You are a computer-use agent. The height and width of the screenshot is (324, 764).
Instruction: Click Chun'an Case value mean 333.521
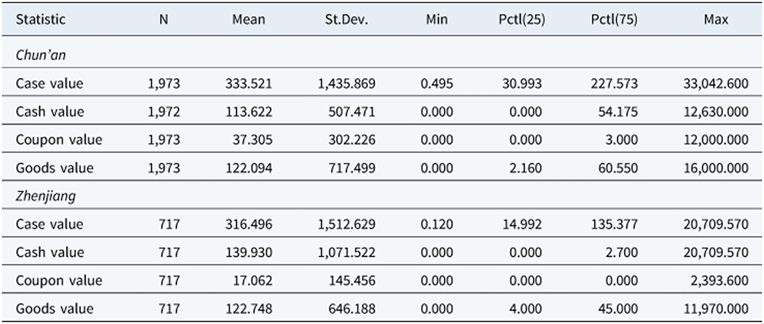249,83
